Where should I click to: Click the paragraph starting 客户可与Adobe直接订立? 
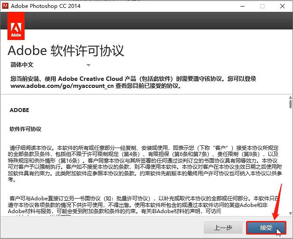[x=144, y=205]
